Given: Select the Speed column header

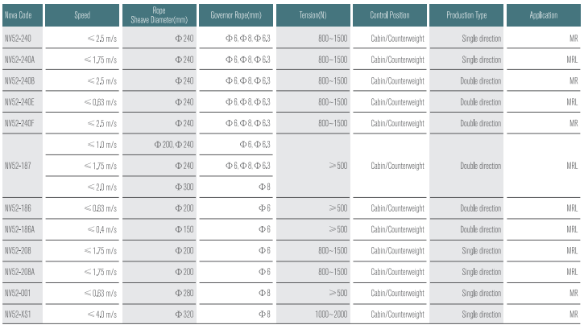Looking at the screenshot, I should click(x=82, y=15).
